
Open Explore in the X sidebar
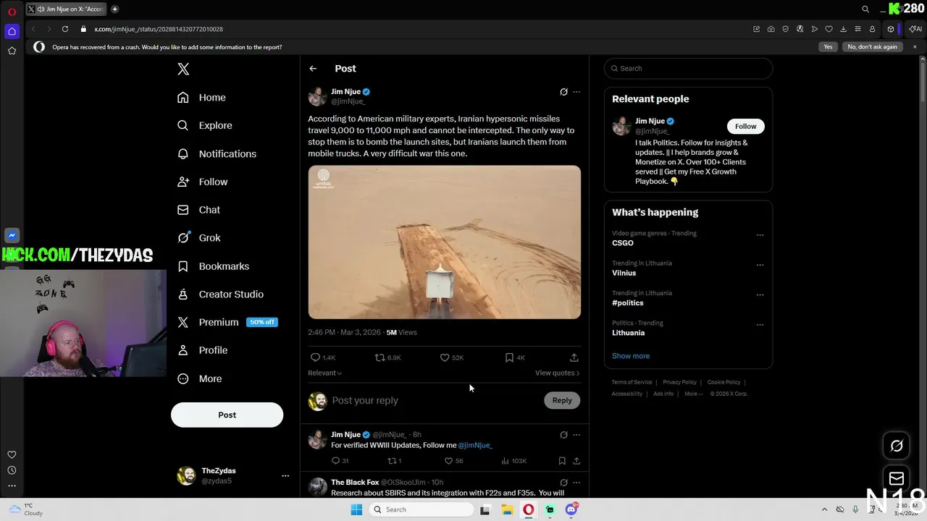205,125
